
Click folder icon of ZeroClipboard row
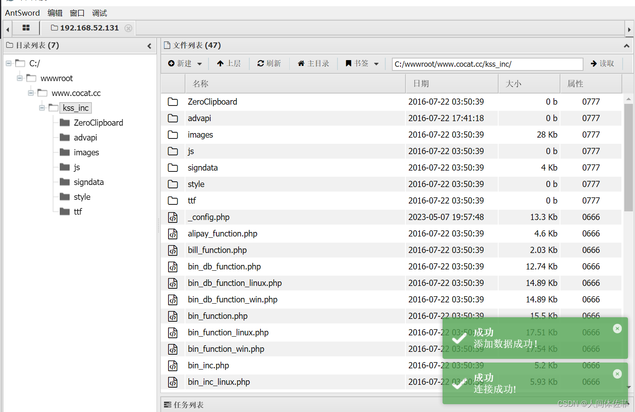173,102
